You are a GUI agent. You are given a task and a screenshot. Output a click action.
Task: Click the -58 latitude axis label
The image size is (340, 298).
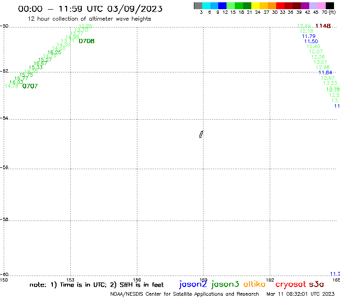pyautogui.click(x=4, y=220)
